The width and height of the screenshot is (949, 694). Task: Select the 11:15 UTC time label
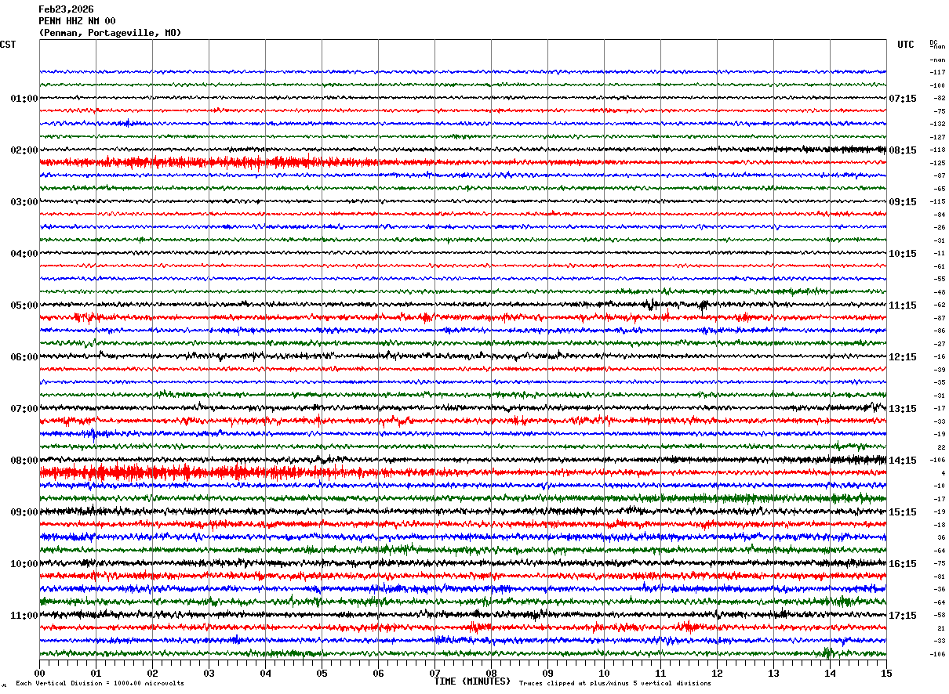(x=903, y=305)
